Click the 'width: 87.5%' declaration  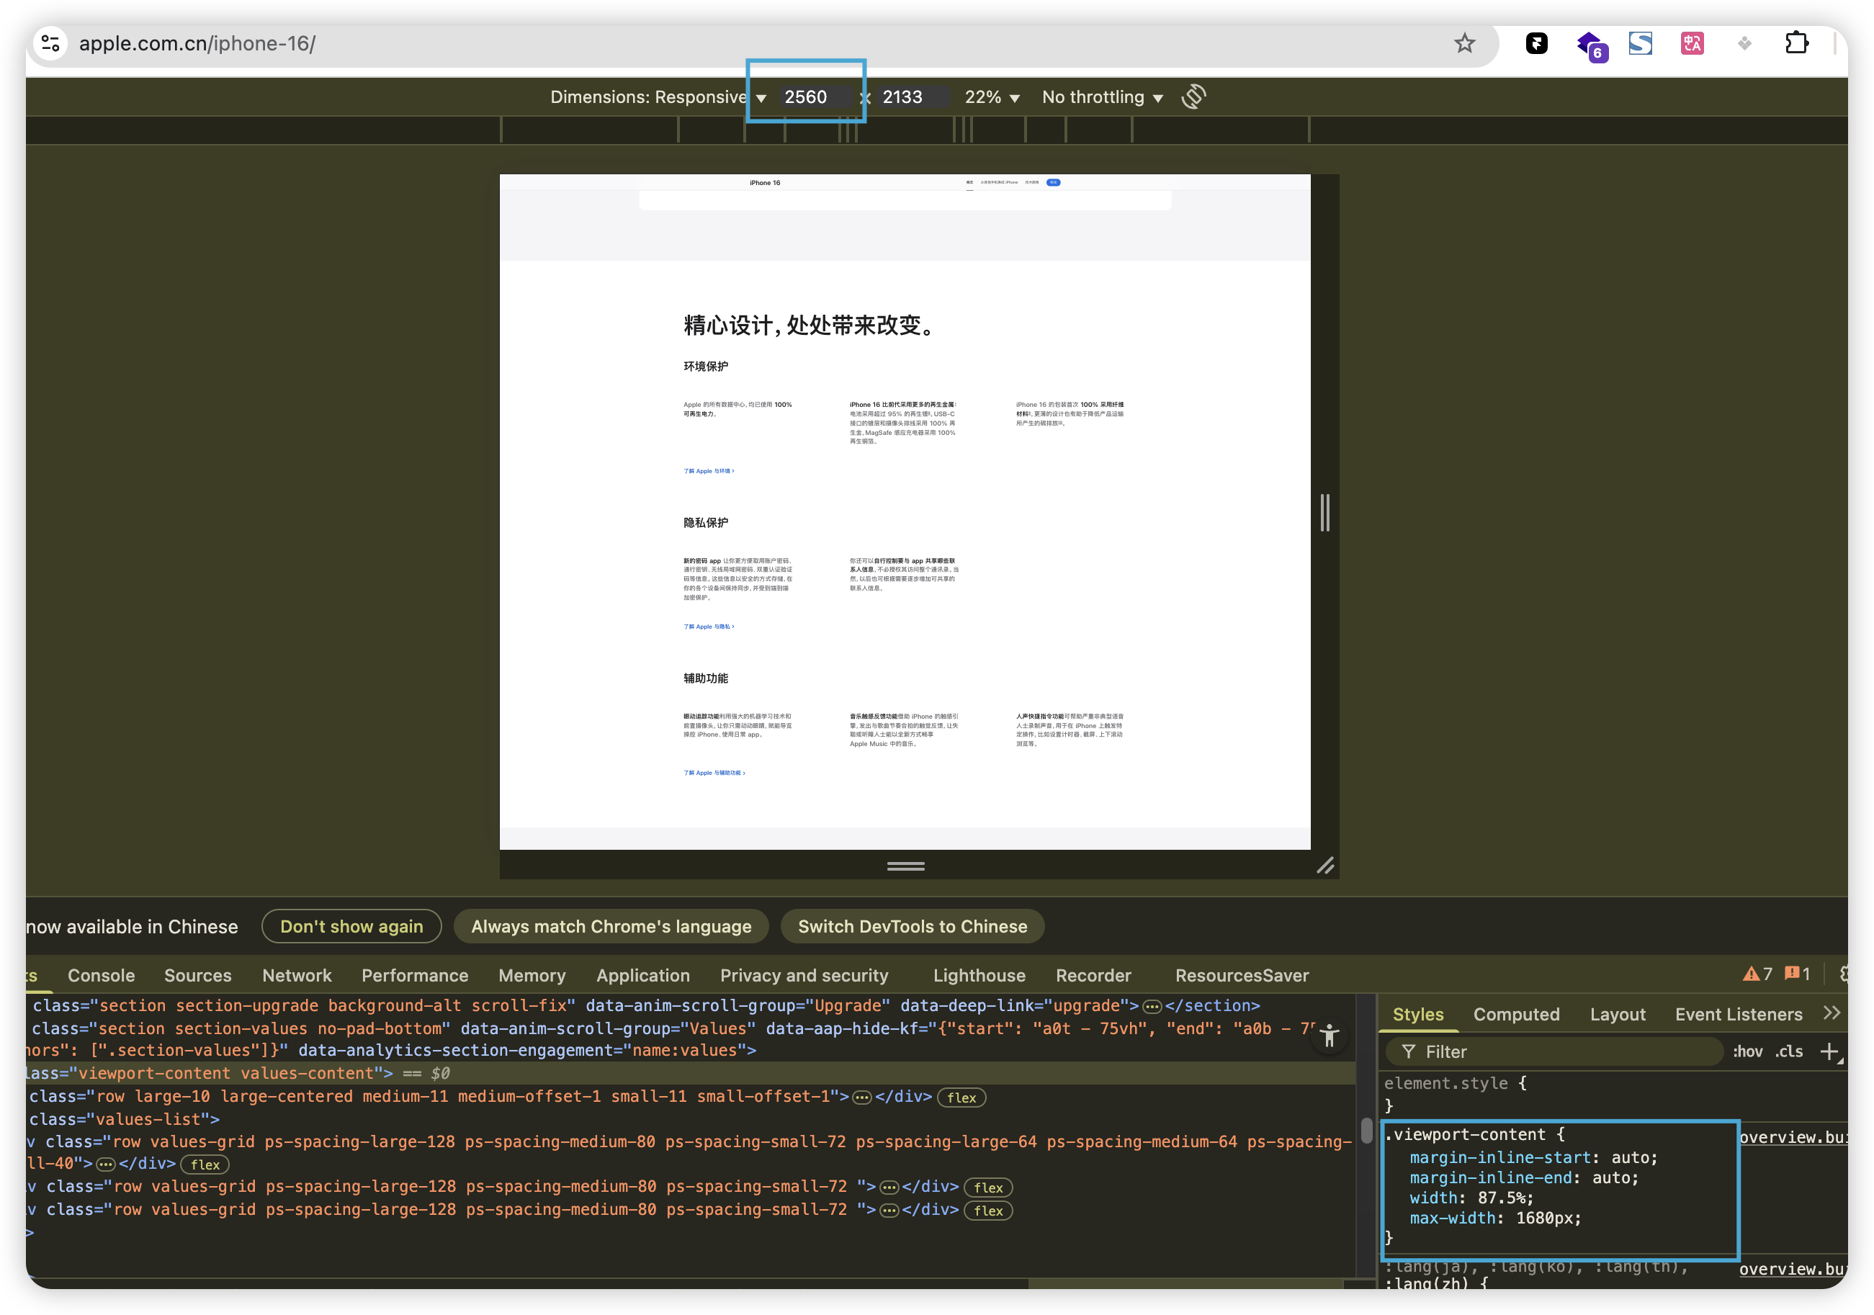[1471, 1198]
